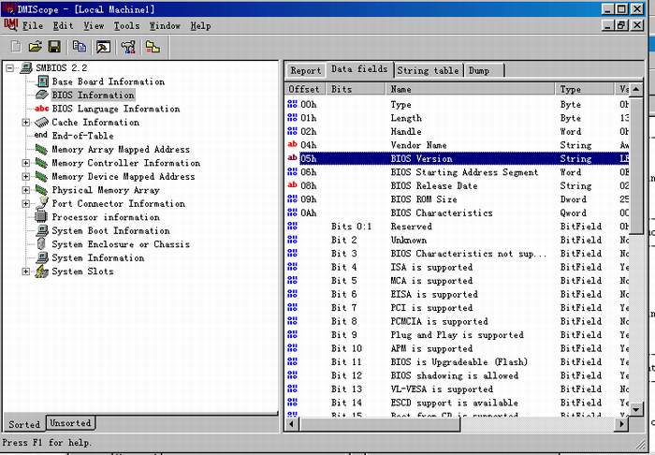Screen dimensions: 655x455
Task: Click the System Enclosure or Chassis icon
Action: pos(41,243)
